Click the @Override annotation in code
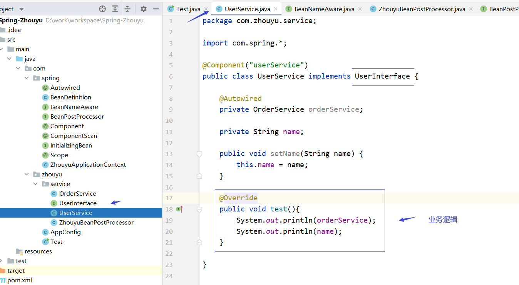Image resolution: width=519 pixels, height=285 pixels. (238, 198)
